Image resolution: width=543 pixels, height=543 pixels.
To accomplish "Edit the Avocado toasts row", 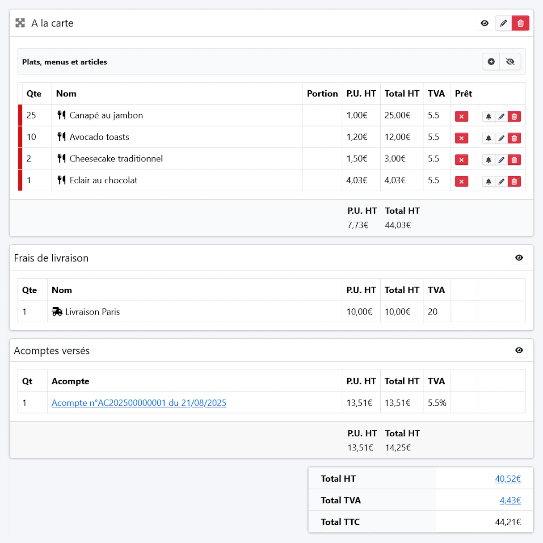I will [x=501, y=139].
